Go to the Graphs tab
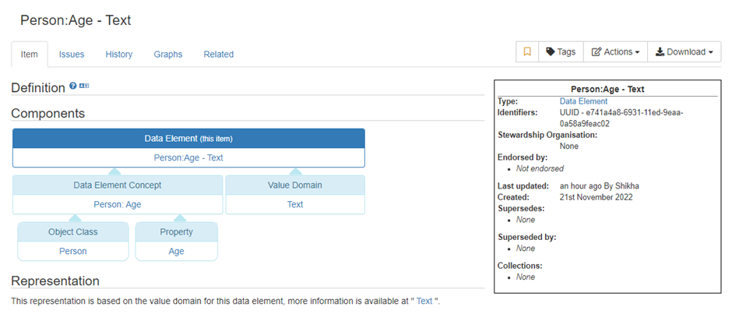Viewport: 732px width, 314px height. coord(168,55)
